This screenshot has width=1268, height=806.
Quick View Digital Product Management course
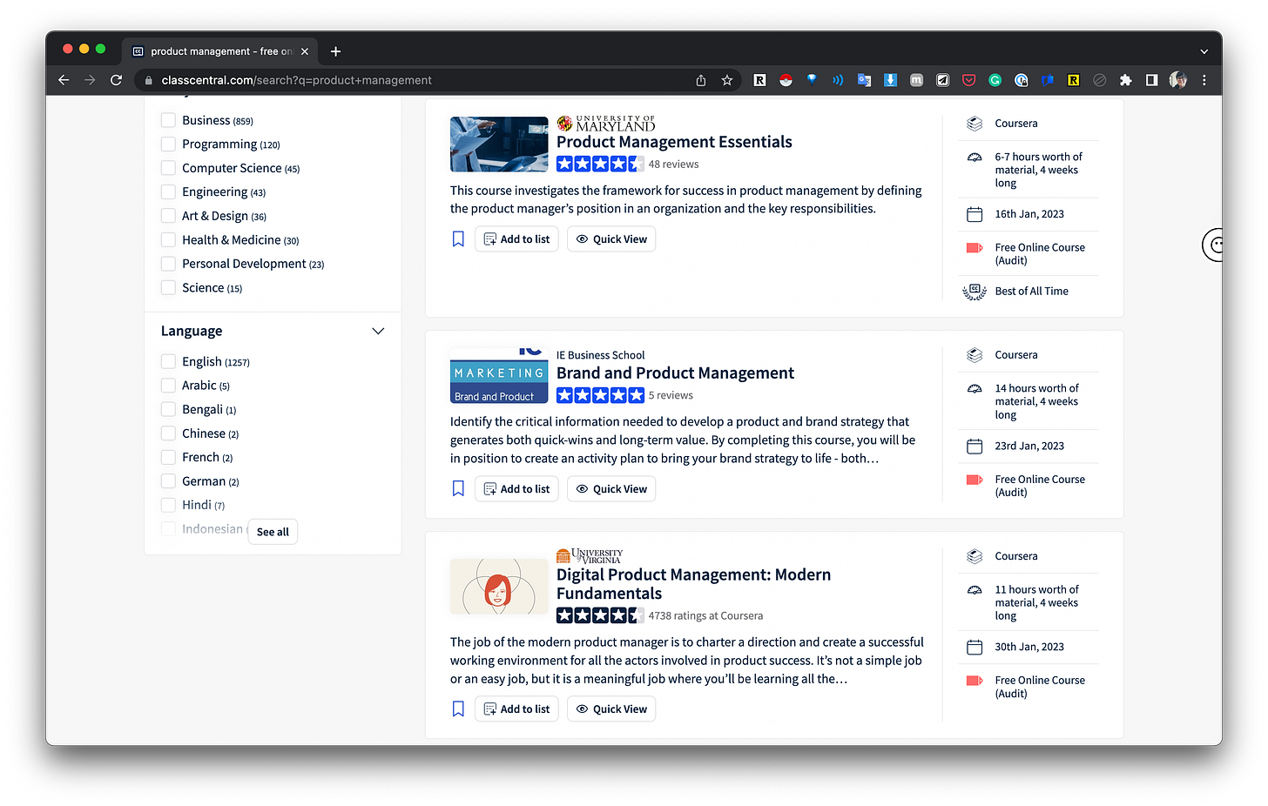tap(611, 709)
